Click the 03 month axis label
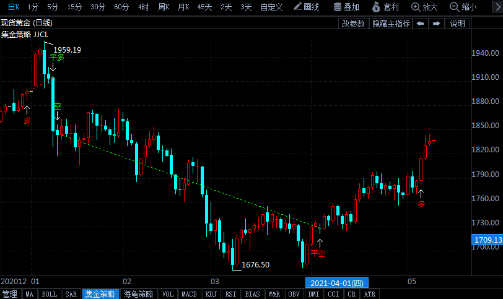Viewport: 503px width, 299px height. pyautogui.click(x=214, y=282)
